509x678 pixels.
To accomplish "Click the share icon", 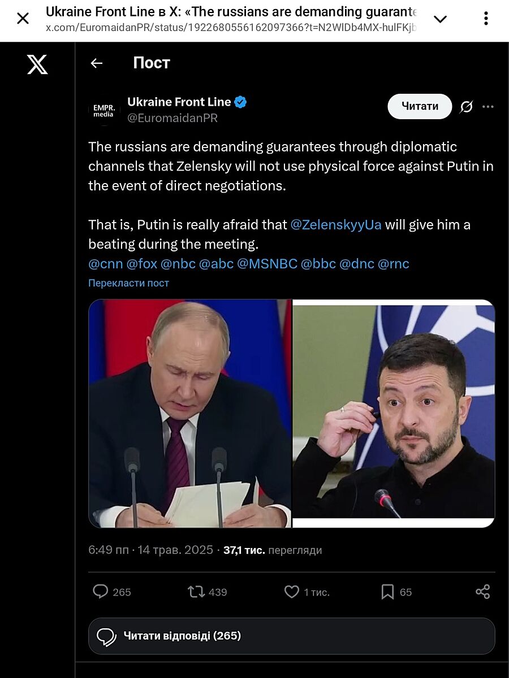I will pyautogui.click(x=482, y=592).
